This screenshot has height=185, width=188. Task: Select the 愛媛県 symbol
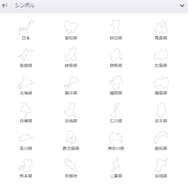pyautogui.click(x=26, y=57)
